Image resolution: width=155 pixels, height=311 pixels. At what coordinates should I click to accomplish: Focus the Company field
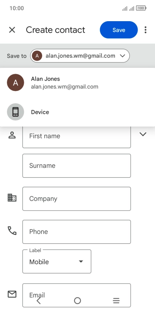pyautogui.click(x=77, y=199)
